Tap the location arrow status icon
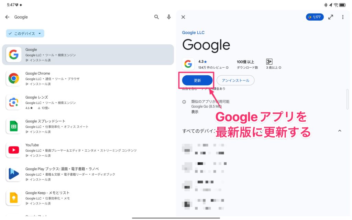The width and height of the screenshot is (352, 220). 331,5
